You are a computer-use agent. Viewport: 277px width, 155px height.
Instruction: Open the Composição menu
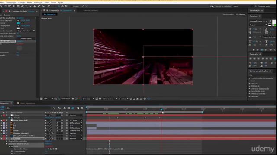[x=11, y=3]
